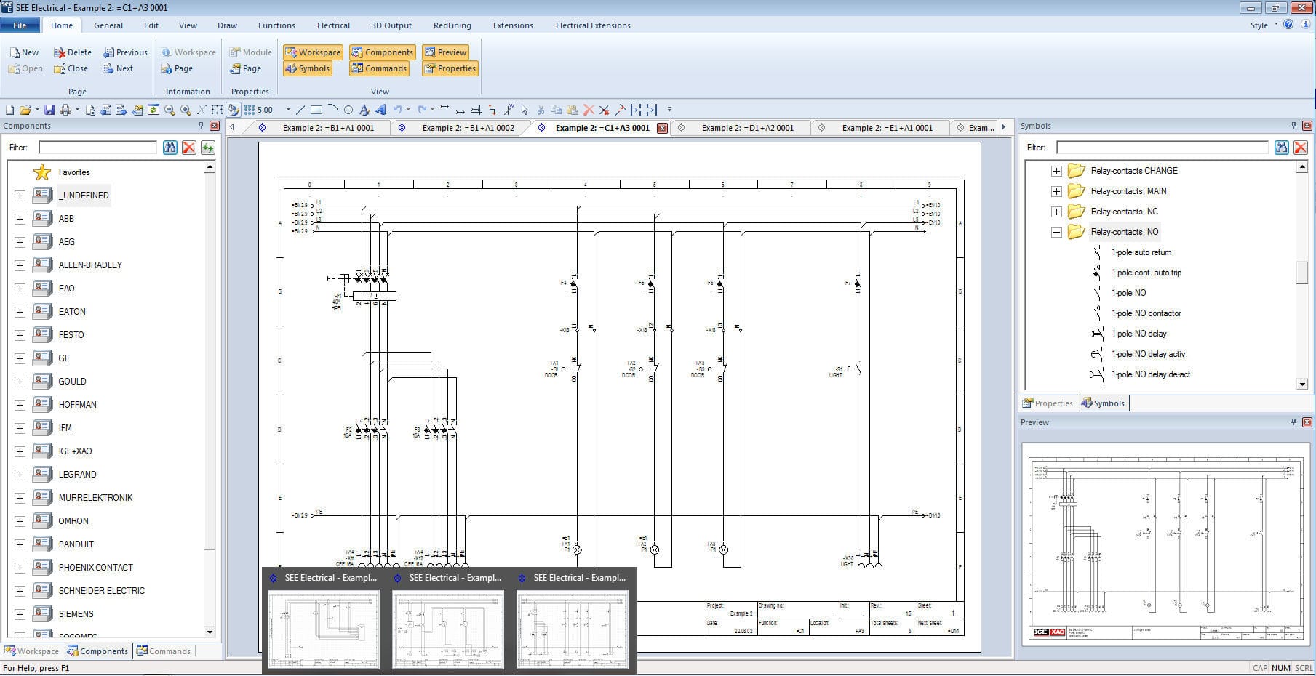Expand the SCHNEIDER ELECTRIC node
1316x676 pixels.
(20, 591)
